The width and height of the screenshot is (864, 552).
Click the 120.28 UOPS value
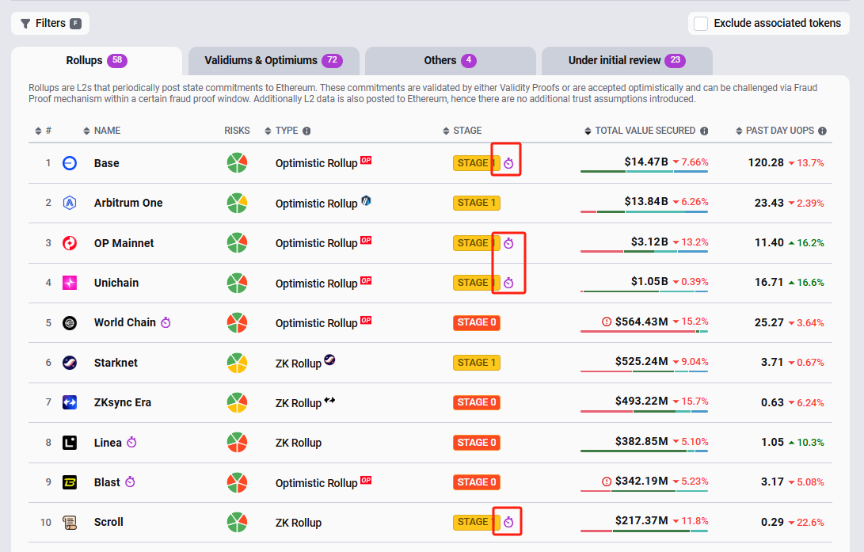[766, 162]
